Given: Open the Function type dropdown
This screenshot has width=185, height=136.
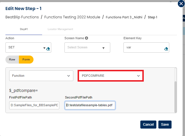Looking at the screenshot, I should point(68,76).
